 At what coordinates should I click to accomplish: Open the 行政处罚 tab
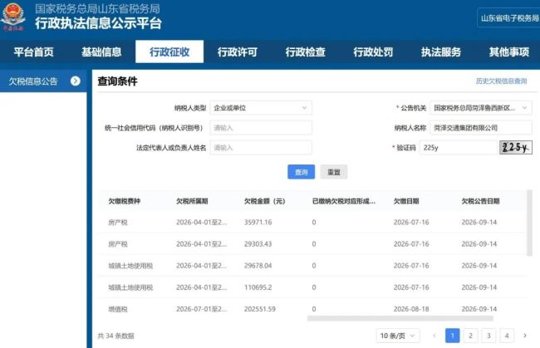point(373,52)
